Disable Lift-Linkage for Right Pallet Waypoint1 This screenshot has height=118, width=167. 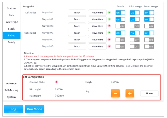(x=135, y=33)
